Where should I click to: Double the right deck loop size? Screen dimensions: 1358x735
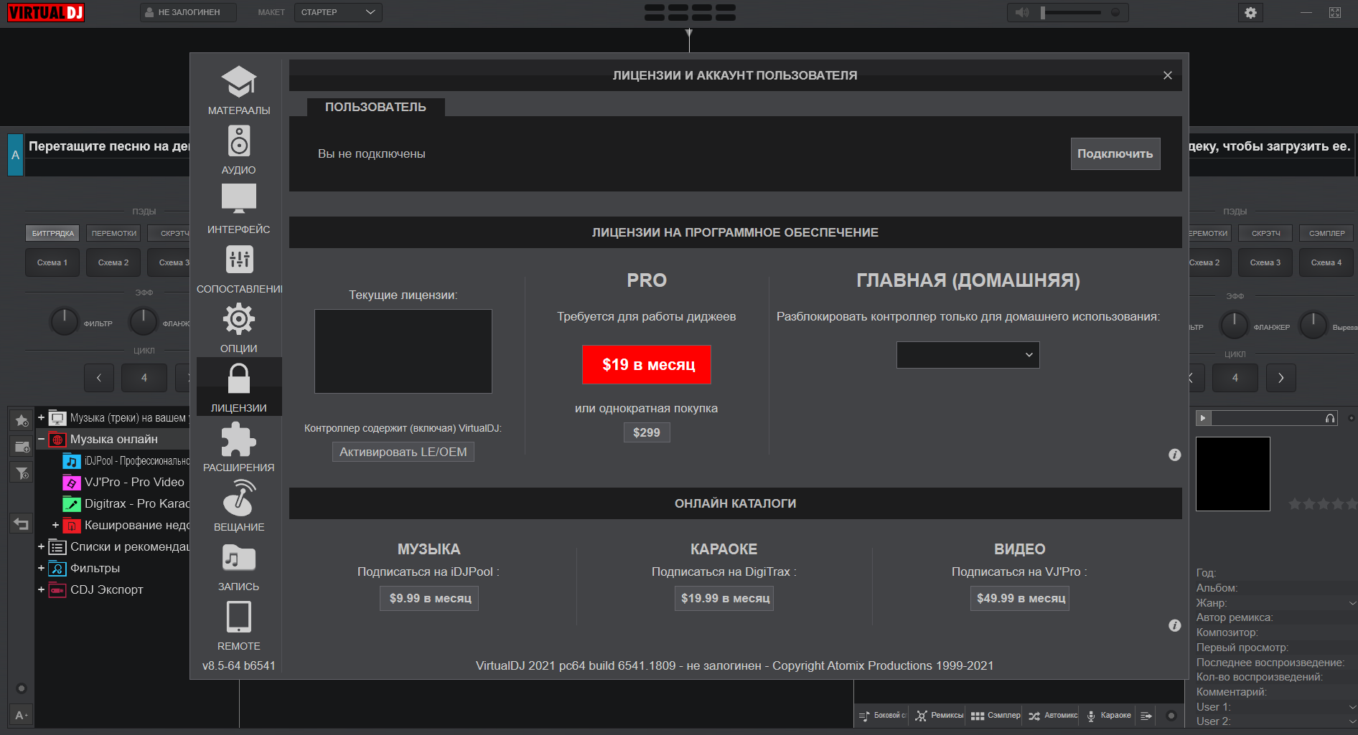click(1281, 378)
